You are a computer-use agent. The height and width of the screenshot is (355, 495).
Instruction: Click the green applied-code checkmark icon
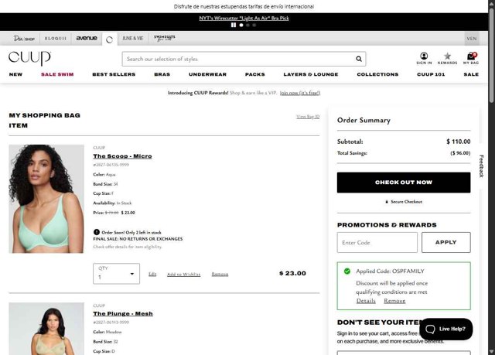(347, 271)
